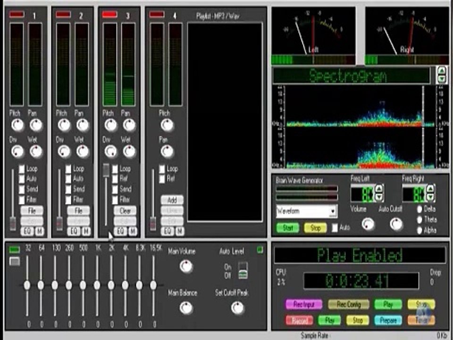Start the Brain Wave Generator
This screenshot has height=340, width=453.
(287, 228)
